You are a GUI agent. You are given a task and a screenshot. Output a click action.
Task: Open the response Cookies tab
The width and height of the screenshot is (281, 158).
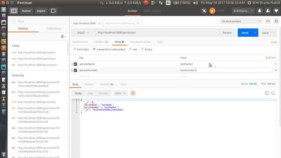tap(89, 84)
